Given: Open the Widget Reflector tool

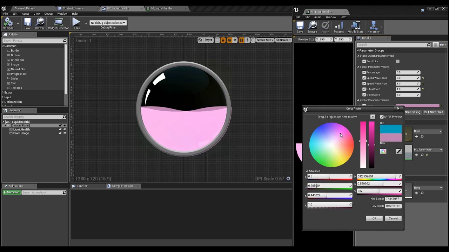Looking at the screenshot, I should (58, 24).
